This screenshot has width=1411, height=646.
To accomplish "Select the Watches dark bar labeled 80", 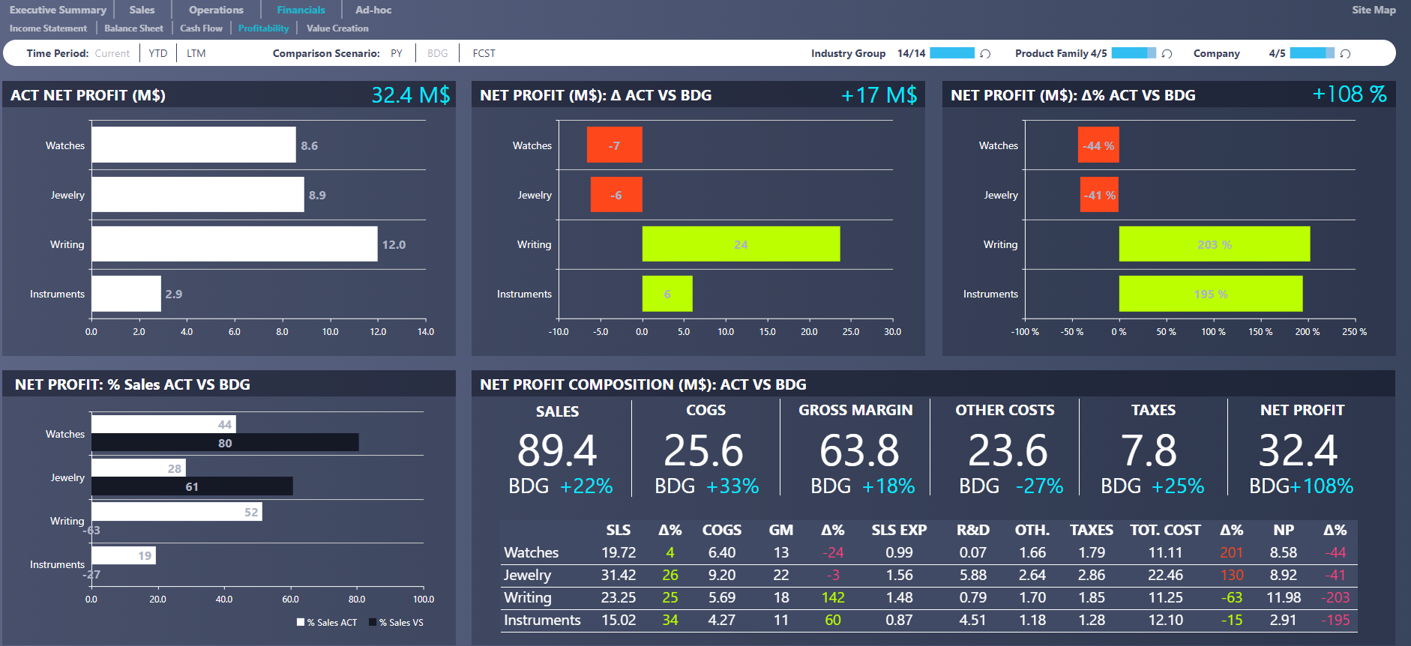I will pos(225,442).
